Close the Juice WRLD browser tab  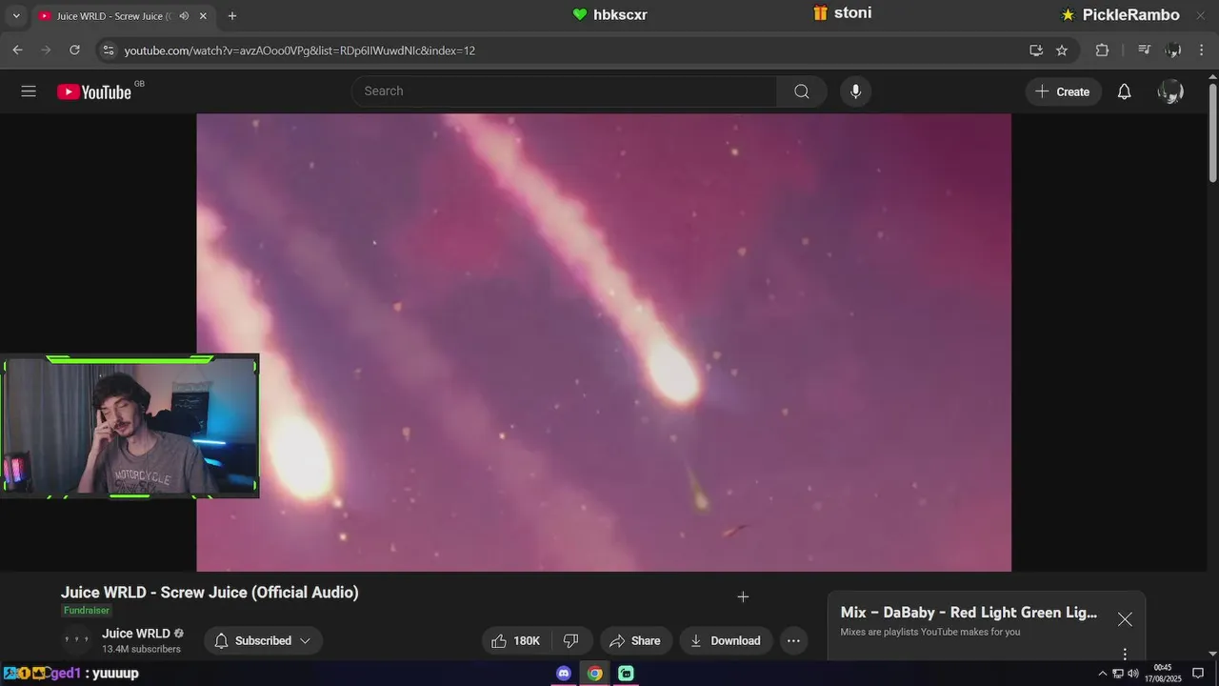coord(203,16)
